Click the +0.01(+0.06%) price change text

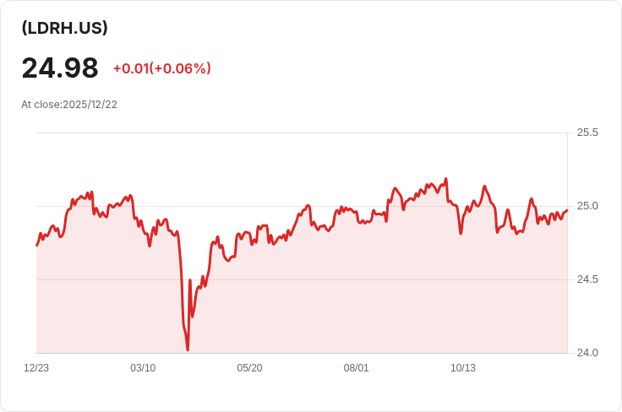tap(162, 68)
